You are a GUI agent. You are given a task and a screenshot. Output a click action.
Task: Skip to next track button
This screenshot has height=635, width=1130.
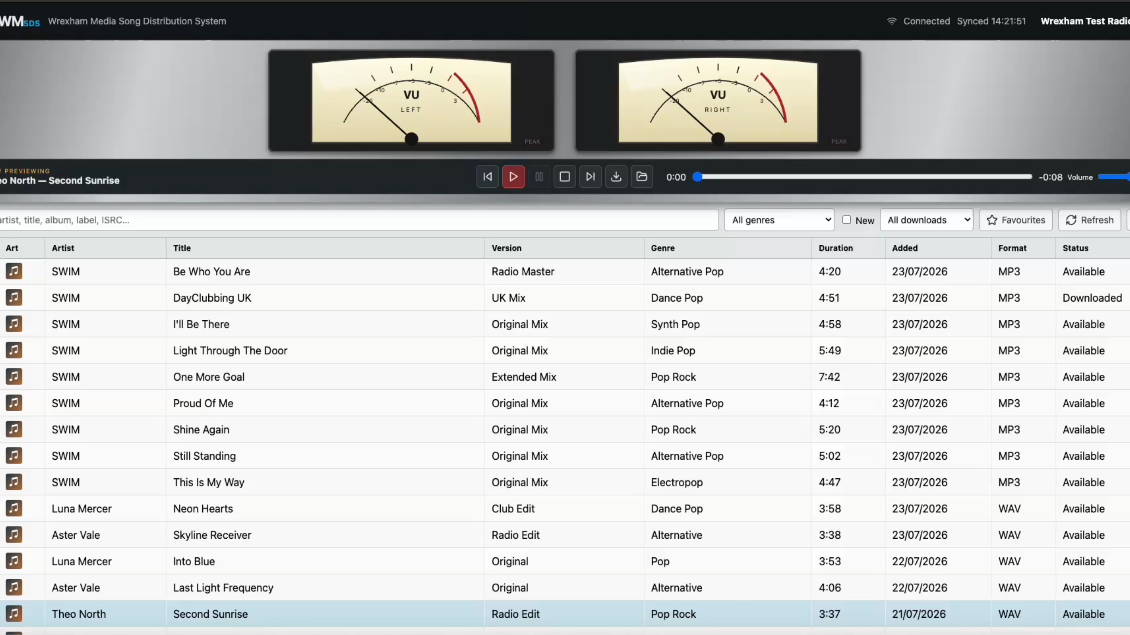[590, 177]
